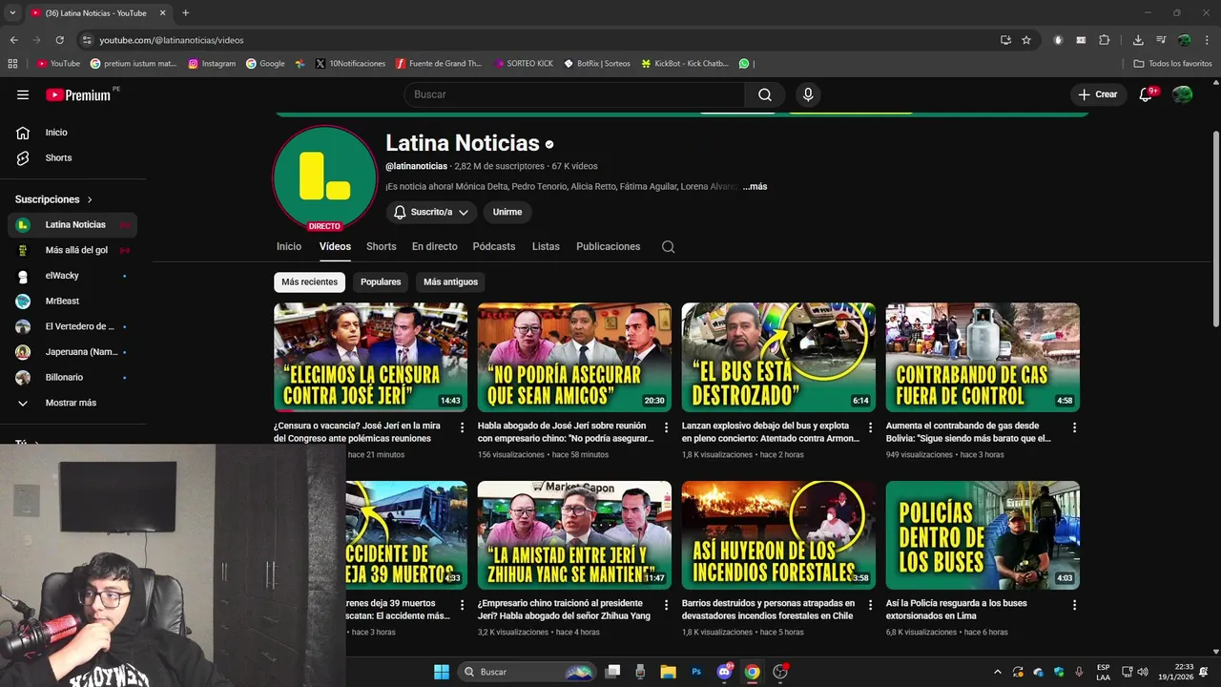This screenshot has width=1221, height=687.
Task: Open the account avatar menu
Action: coord(1182,94)
